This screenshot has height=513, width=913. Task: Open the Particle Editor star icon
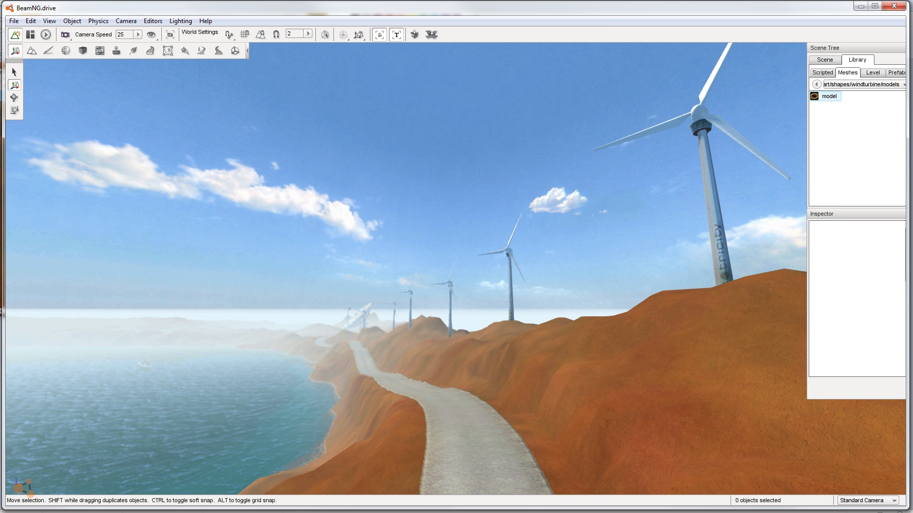(185, 50)
